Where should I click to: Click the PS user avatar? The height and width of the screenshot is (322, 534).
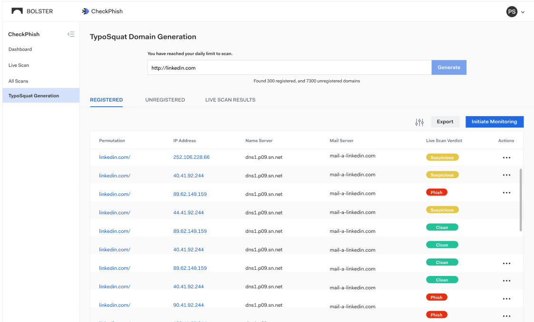(x=512, y=11)
